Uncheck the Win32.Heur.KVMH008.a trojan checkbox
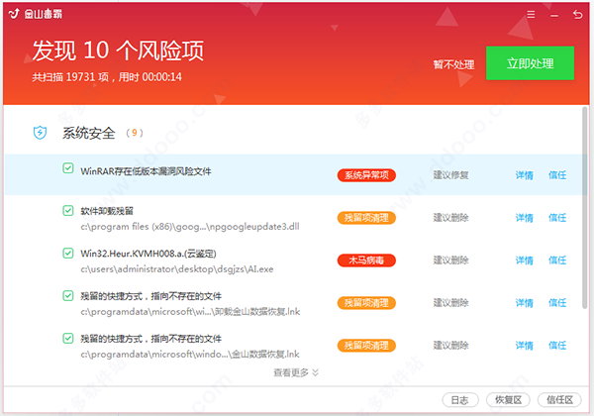This screenshot has height=416, width=594. (x=67, y=253)
